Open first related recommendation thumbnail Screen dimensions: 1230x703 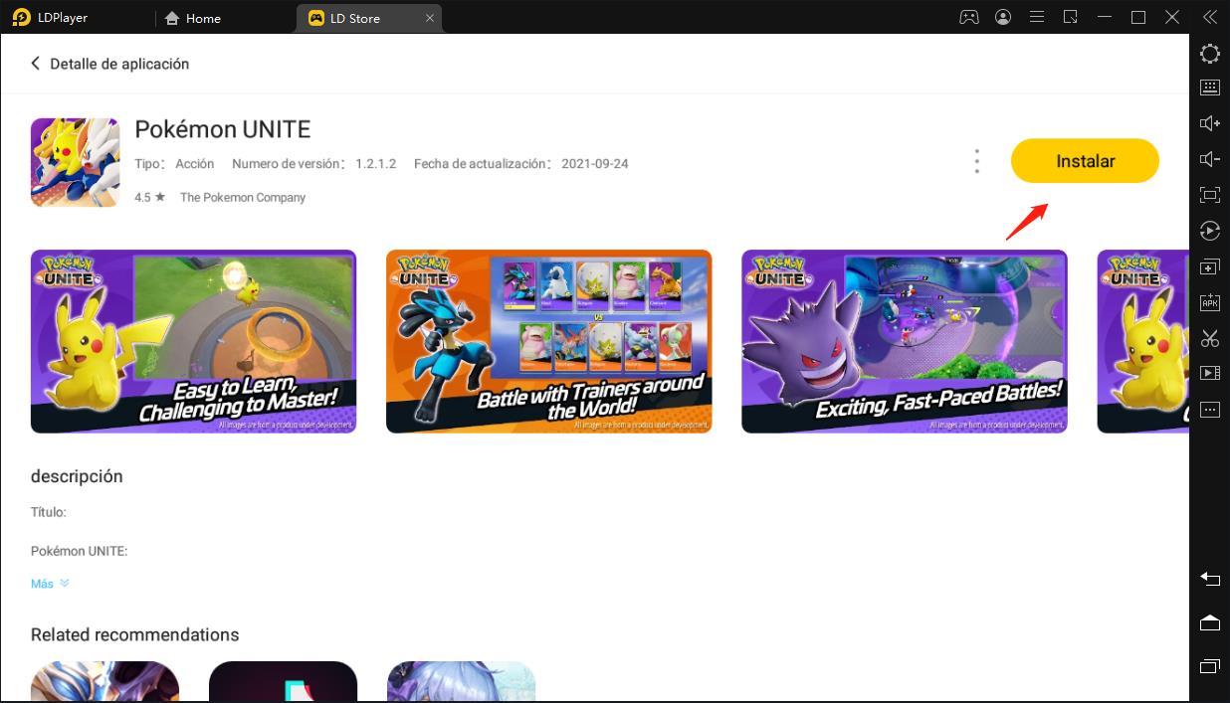[x=104, y=681]
